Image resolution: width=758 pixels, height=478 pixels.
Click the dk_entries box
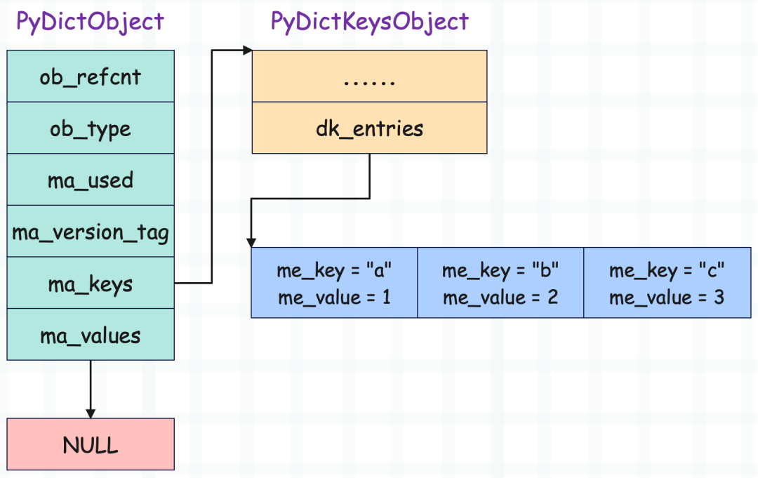click(369, 128)
